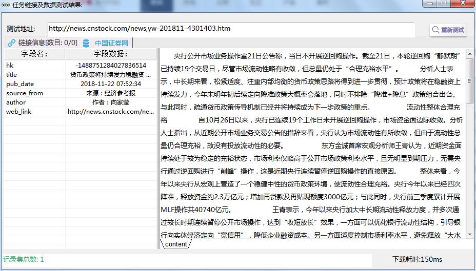Click the 测试地址 label
The image size is (476, 271).
point(21,29)
